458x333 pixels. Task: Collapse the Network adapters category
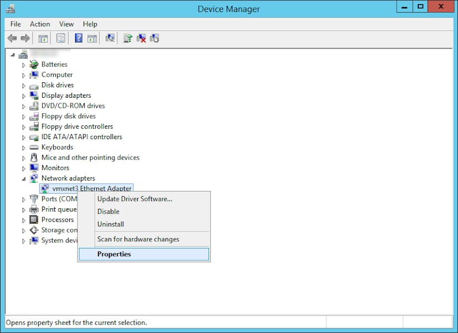24,178
